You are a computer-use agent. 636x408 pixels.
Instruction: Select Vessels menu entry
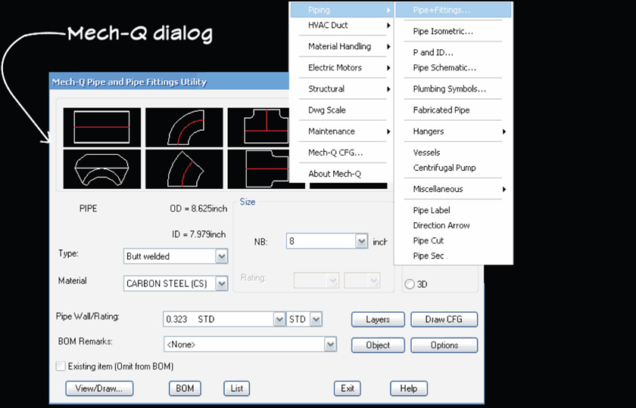tap(454, 153)
